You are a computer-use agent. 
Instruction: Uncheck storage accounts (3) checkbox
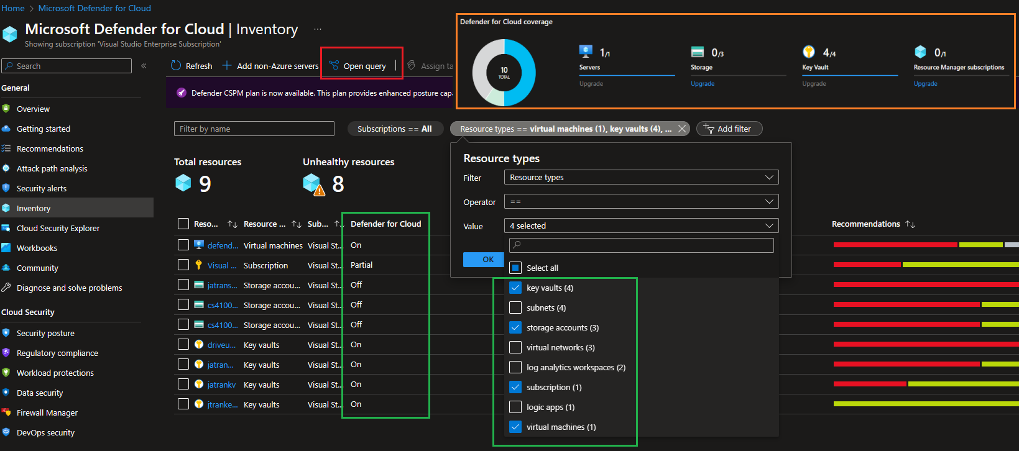[515, 327]
